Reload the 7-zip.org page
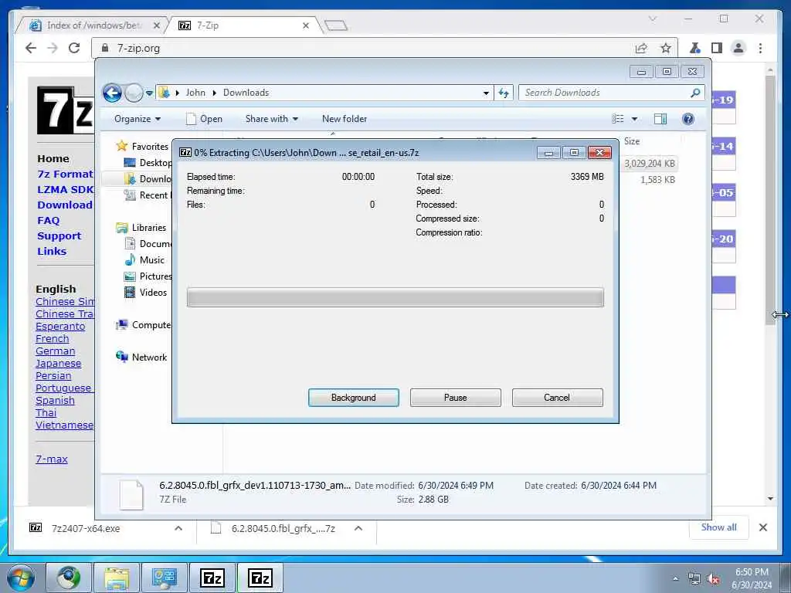 point(74,48)
